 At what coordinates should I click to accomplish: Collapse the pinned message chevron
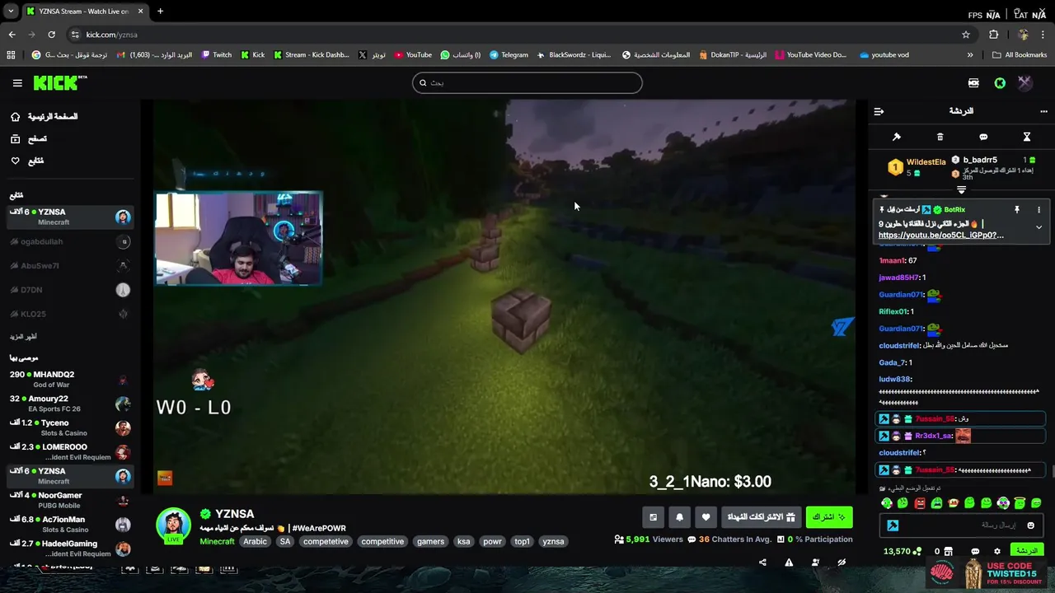pos(1039,227)
